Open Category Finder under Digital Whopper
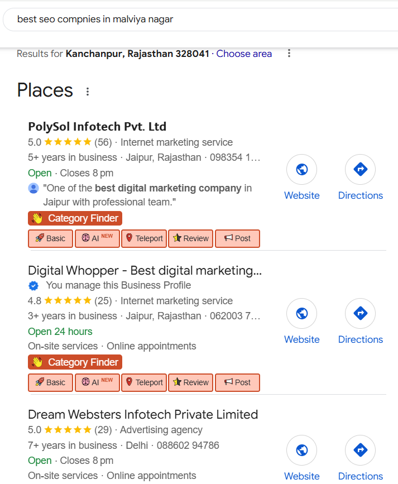Screen dimensions: 398x484 pyautogui.click(x=75, y=362)
